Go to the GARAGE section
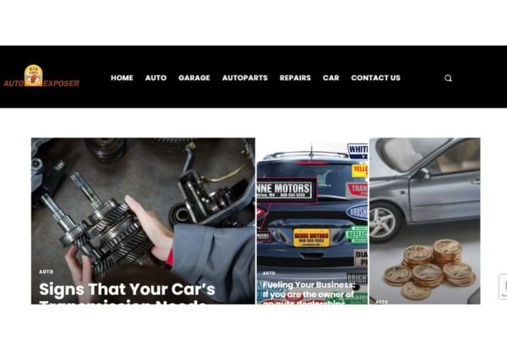 [194, 78]
